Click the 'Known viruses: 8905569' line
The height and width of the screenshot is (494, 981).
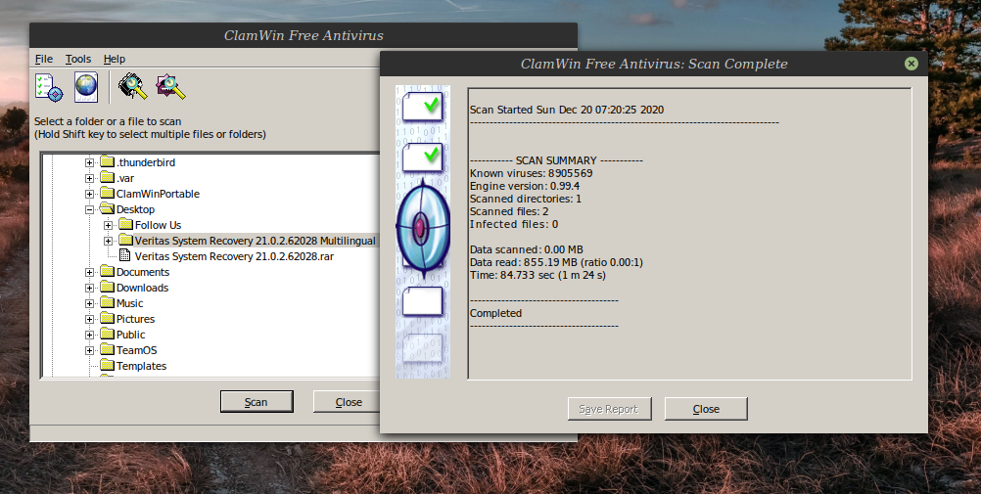pos(532,173)
